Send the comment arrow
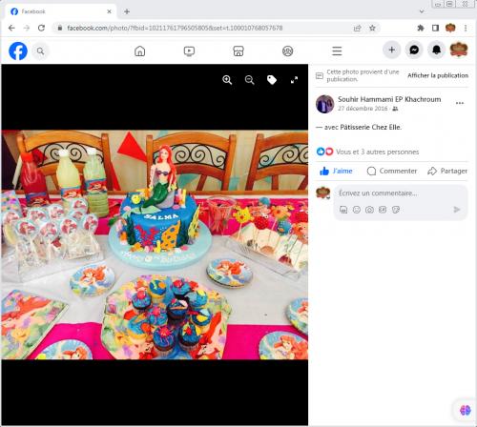The height and width of the screenshot is (427, 477). 457,210
